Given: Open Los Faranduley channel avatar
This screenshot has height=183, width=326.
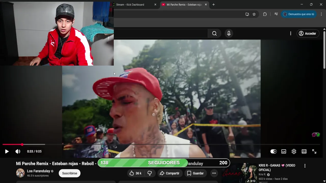Looking at the screenshot, I should (x=20, y=173).
